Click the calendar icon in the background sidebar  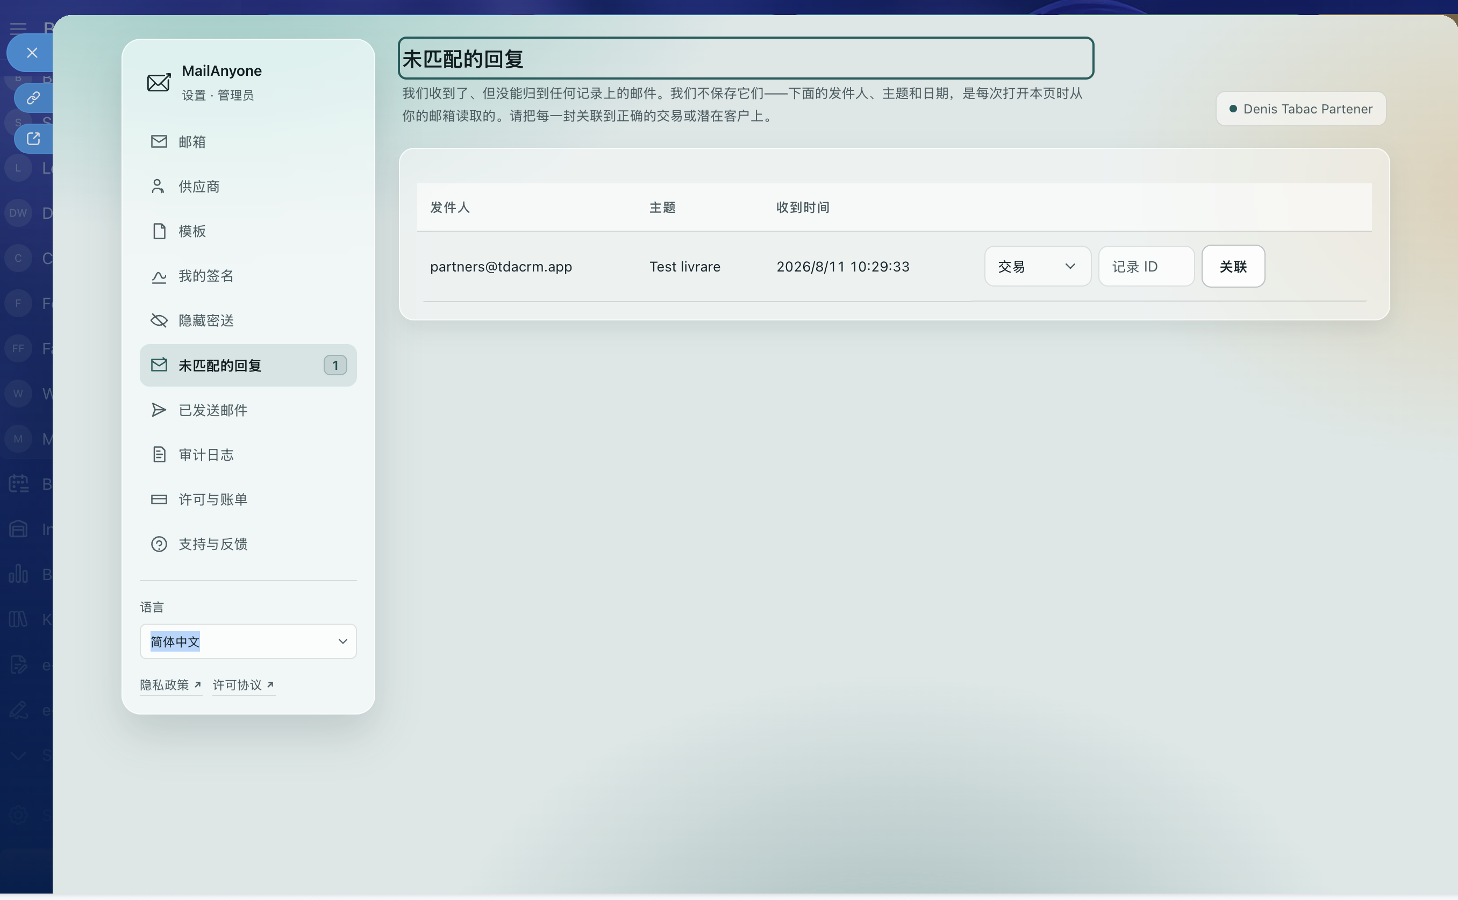tap(18, 483)
